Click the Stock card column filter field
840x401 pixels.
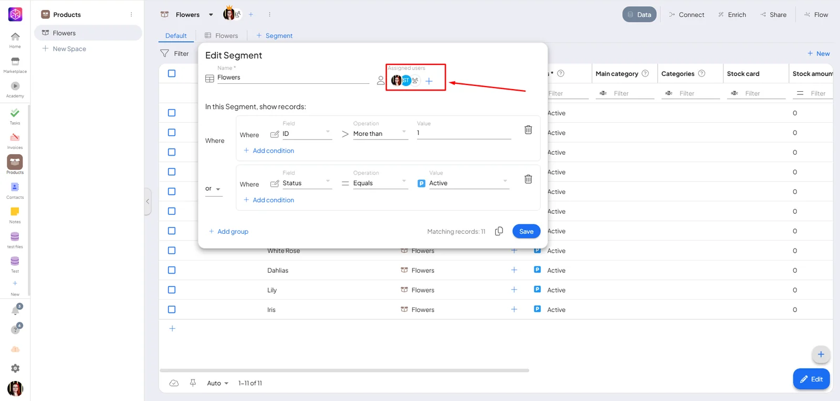(756, 93)
